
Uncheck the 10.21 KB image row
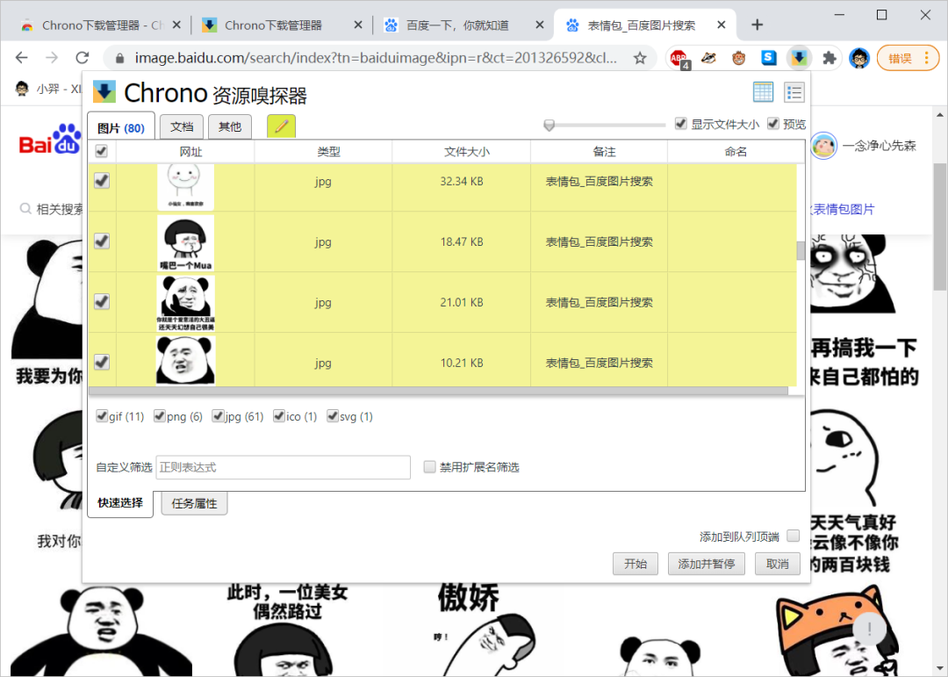pos(102,363)
